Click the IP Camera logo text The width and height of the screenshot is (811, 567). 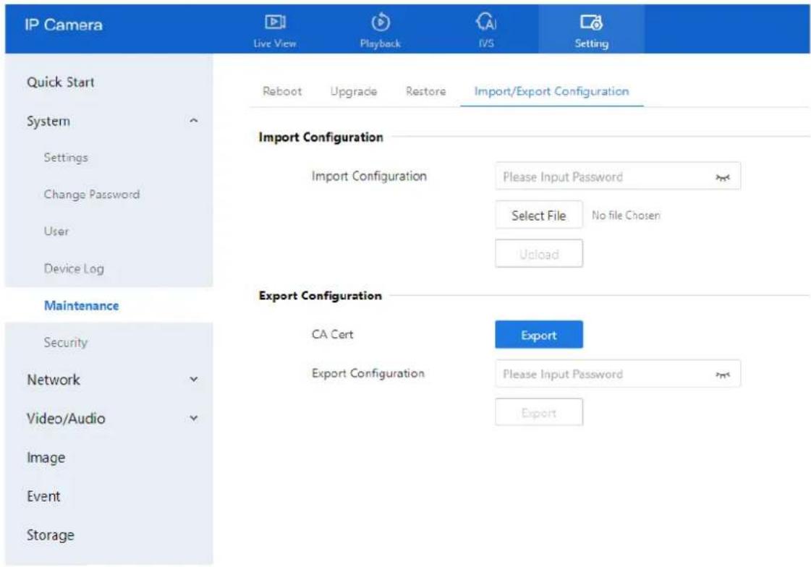click(x=64, y=25)
